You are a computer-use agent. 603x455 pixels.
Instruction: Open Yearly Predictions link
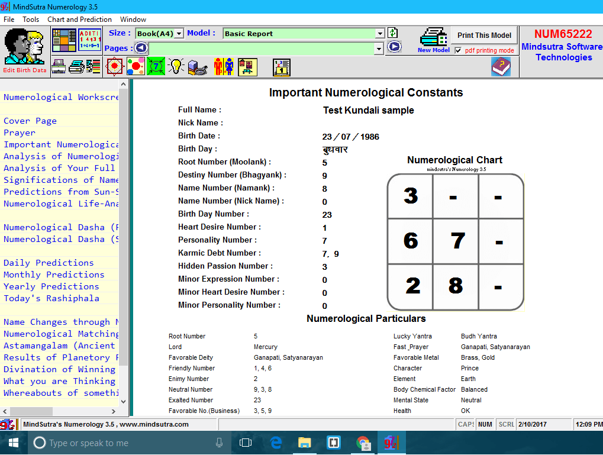pyautogui.click(x=51, y=286)
